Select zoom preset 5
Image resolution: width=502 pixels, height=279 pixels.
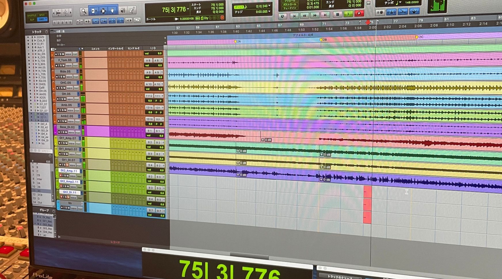[70, 22]
